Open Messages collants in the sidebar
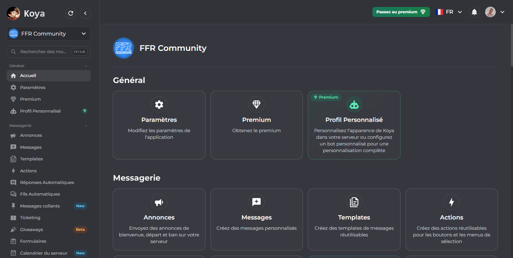This screenshot has width=513, height=258. coord(49,206)
